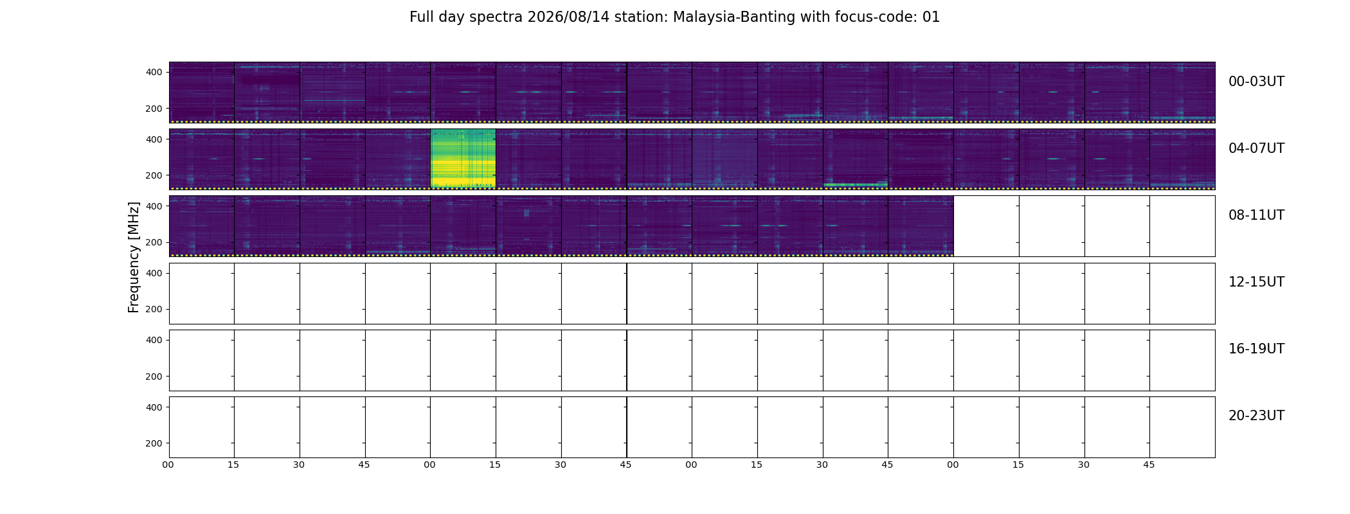The image size is (1350, 514).
Task: Click the last spectrum panel in 00-03UT row
Action: (x=1182, y=92)
